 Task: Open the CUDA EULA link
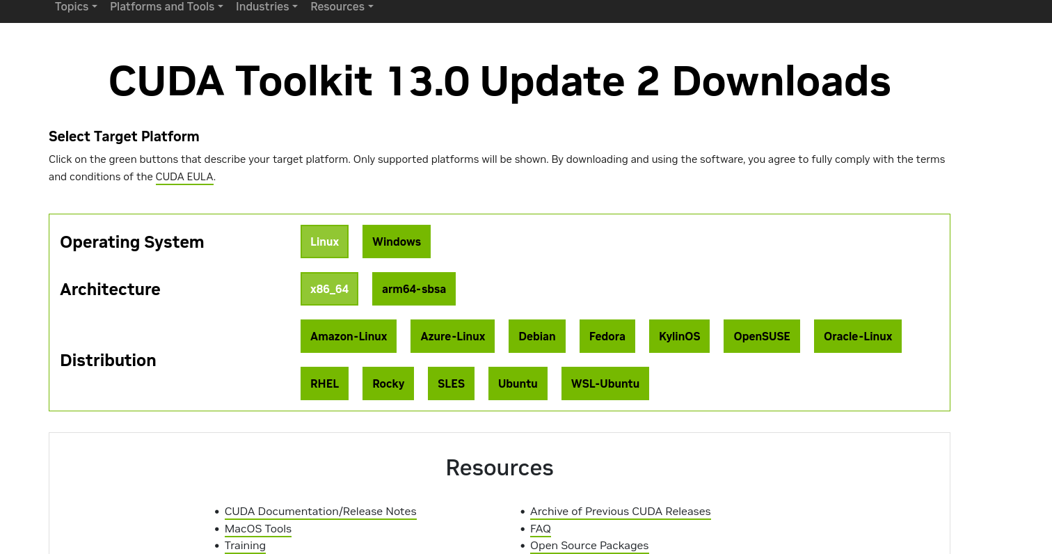(x=184, y=177)
